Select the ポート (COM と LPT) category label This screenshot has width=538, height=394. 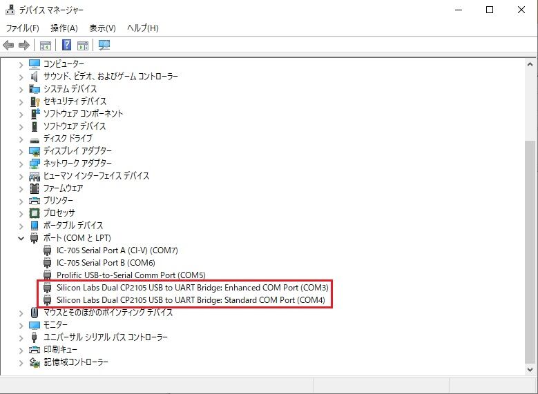point(77,238)
